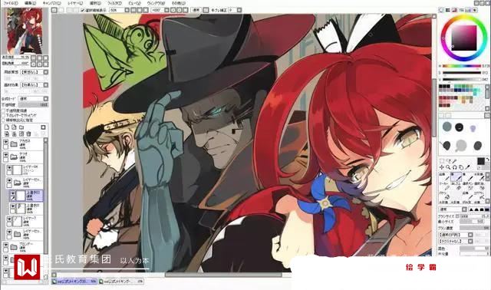Select the eyedropper tool

467,167
